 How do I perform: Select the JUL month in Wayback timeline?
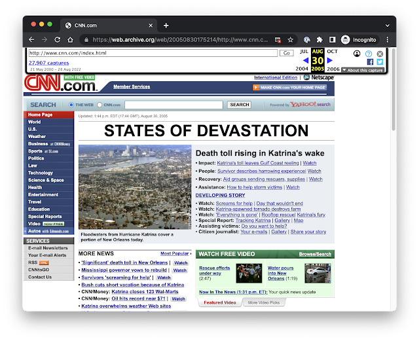tap(304, 51)
